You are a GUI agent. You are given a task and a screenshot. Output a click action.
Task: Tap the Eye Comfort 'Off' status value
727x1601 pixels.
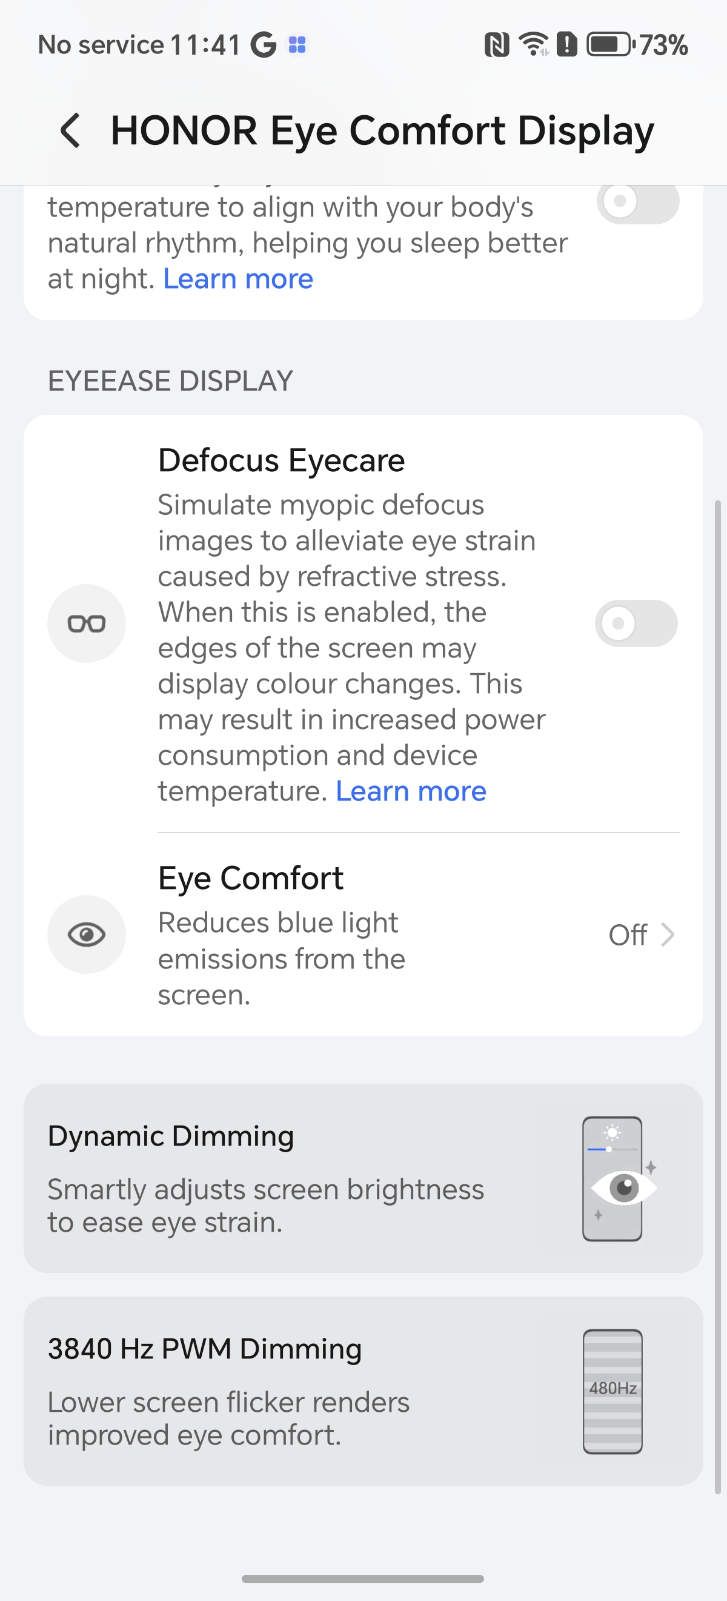point(627,935)
